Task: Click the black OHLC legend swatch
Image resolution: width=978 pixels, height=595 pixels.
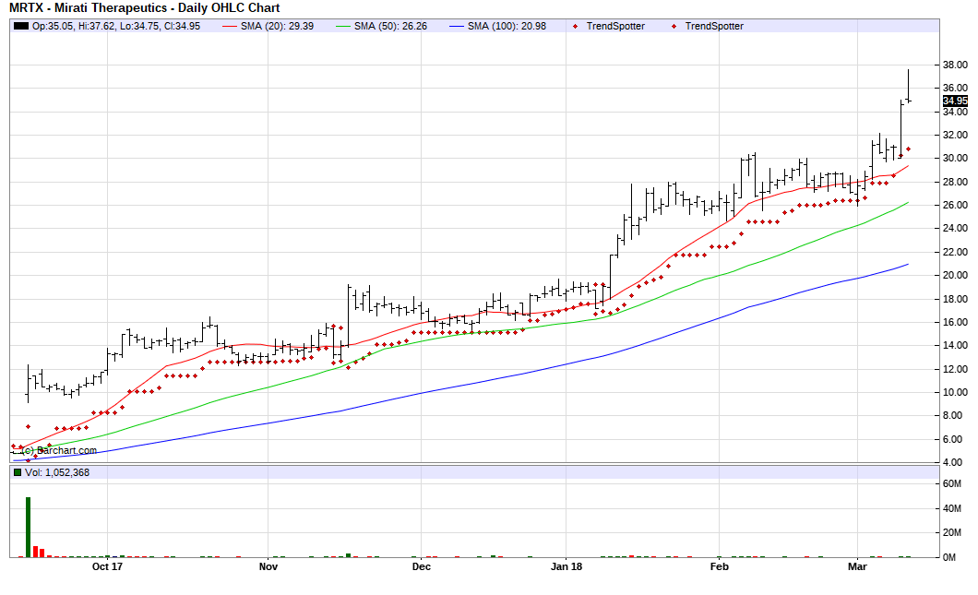Action: pos(21,26)
